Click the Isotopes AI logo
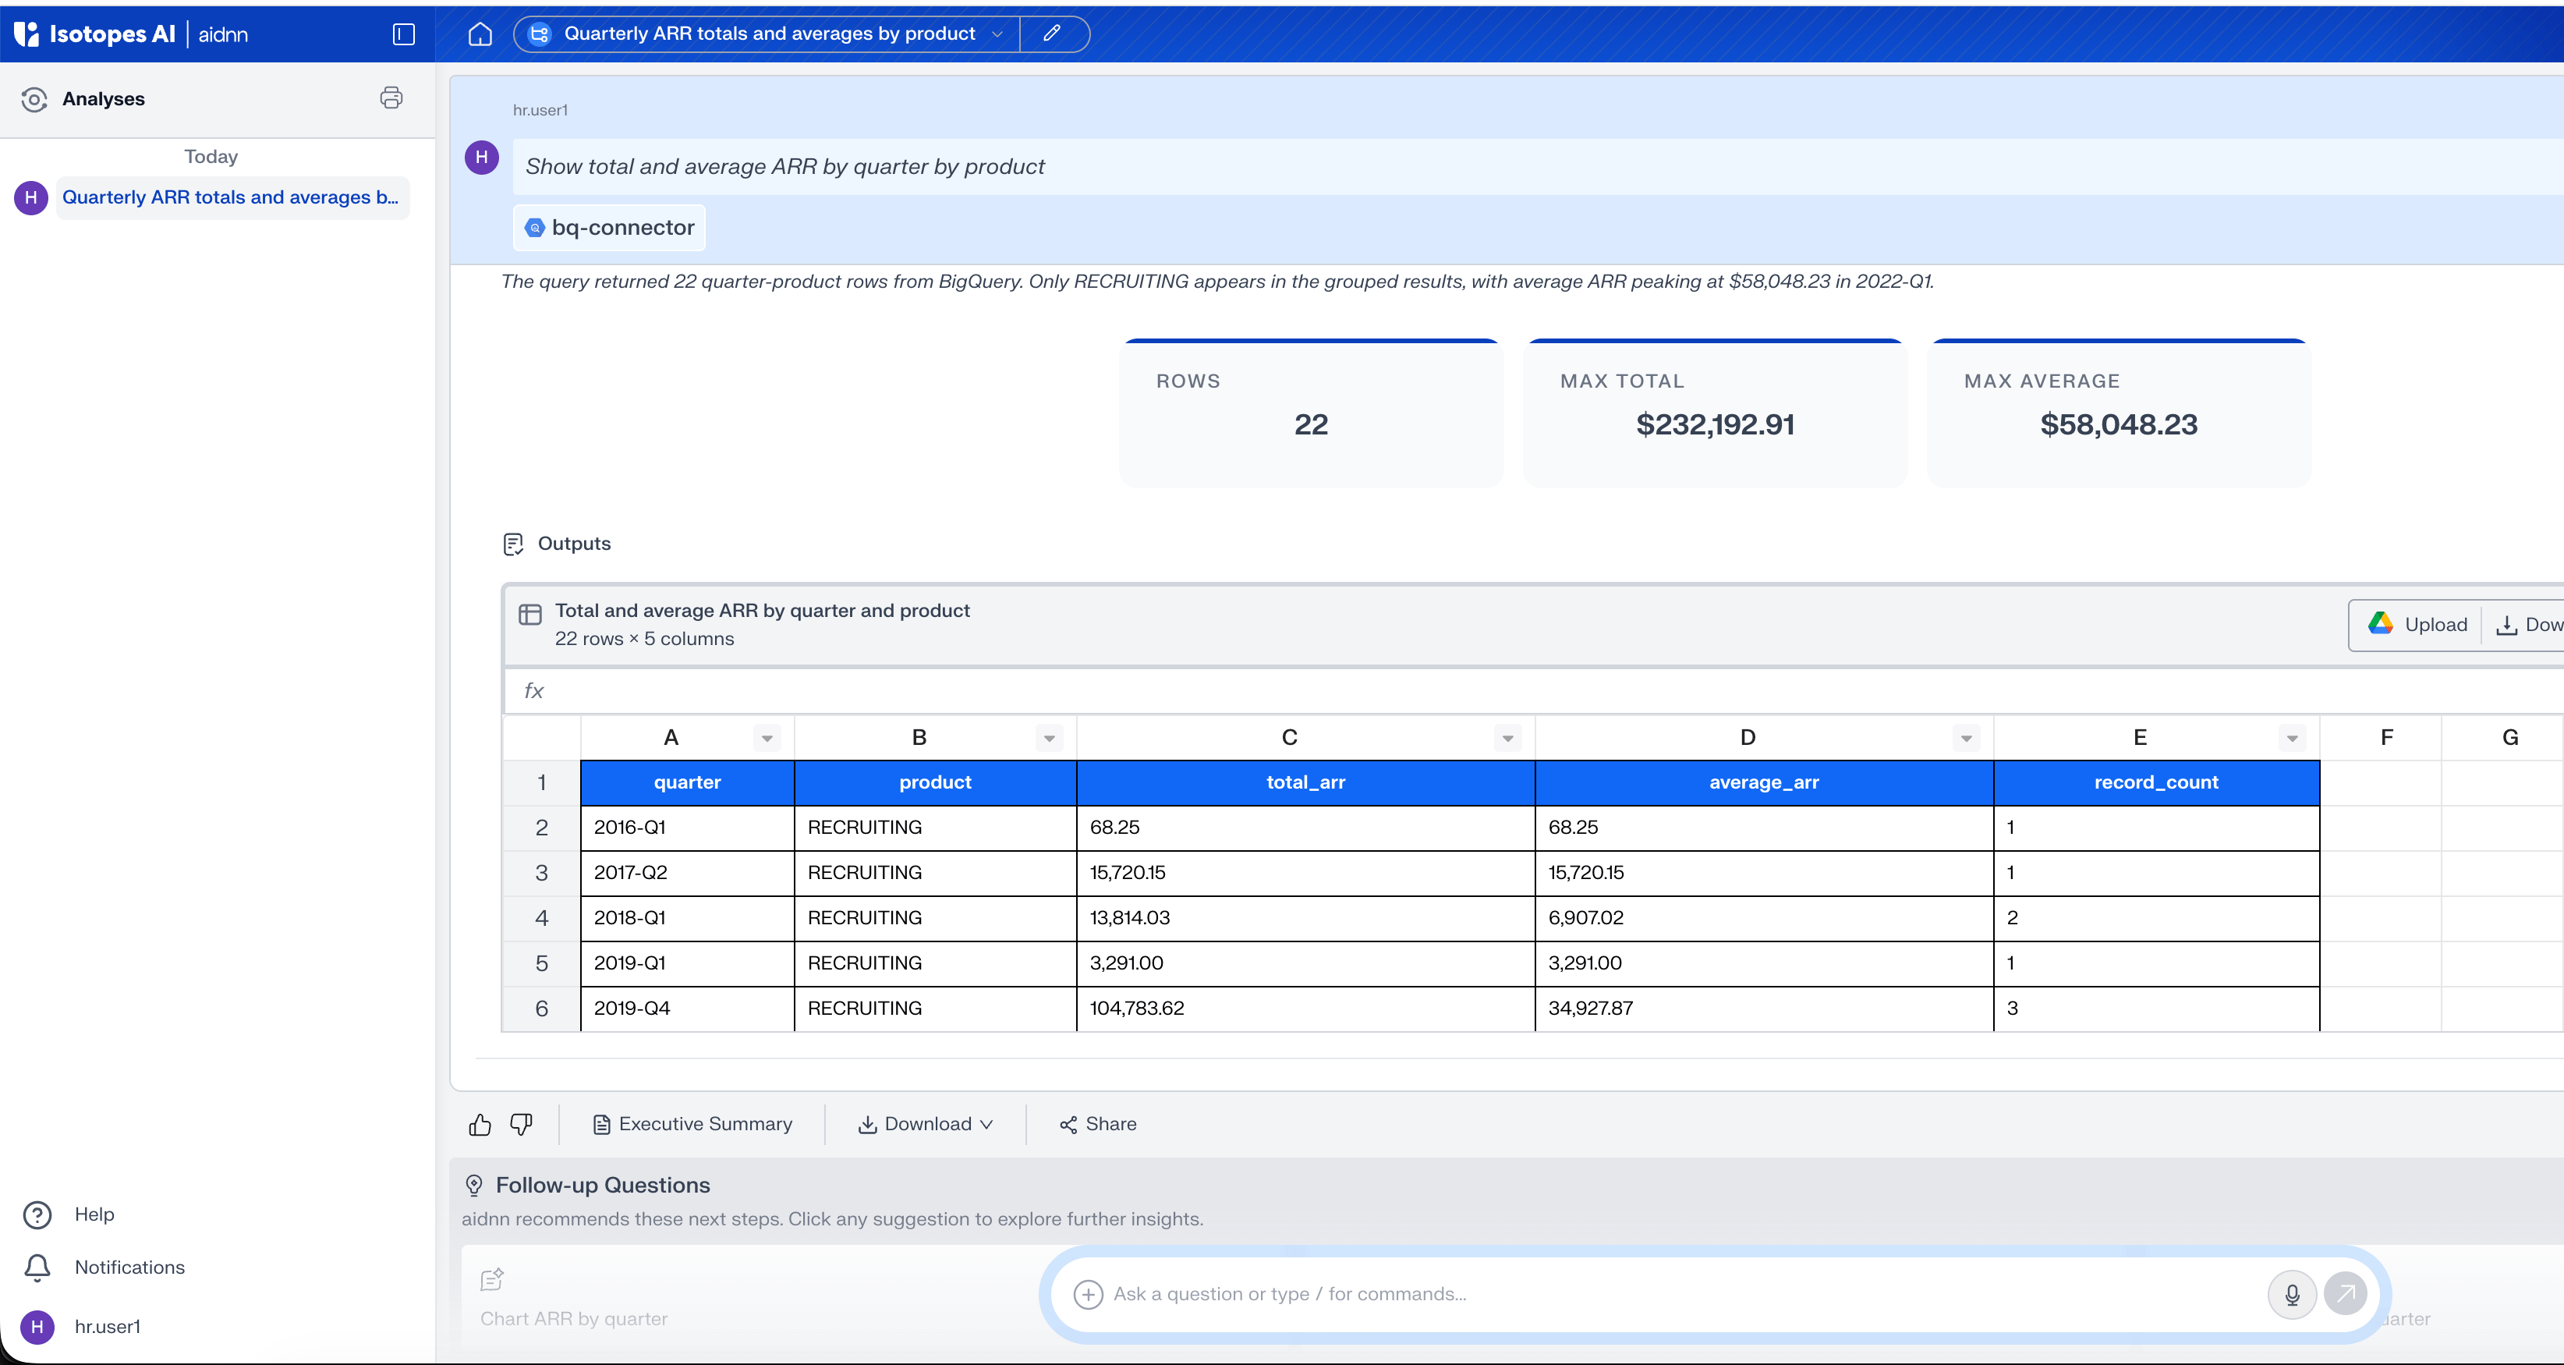Screen dimensions: 2564x1365 (x=94, y=34)
